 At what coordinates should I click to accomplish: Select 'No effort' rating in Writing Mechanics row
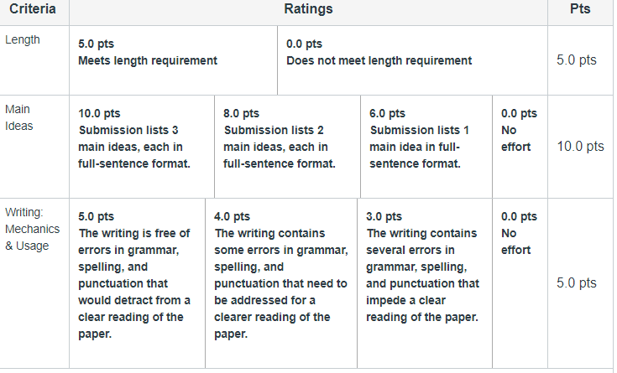[520, 283]
